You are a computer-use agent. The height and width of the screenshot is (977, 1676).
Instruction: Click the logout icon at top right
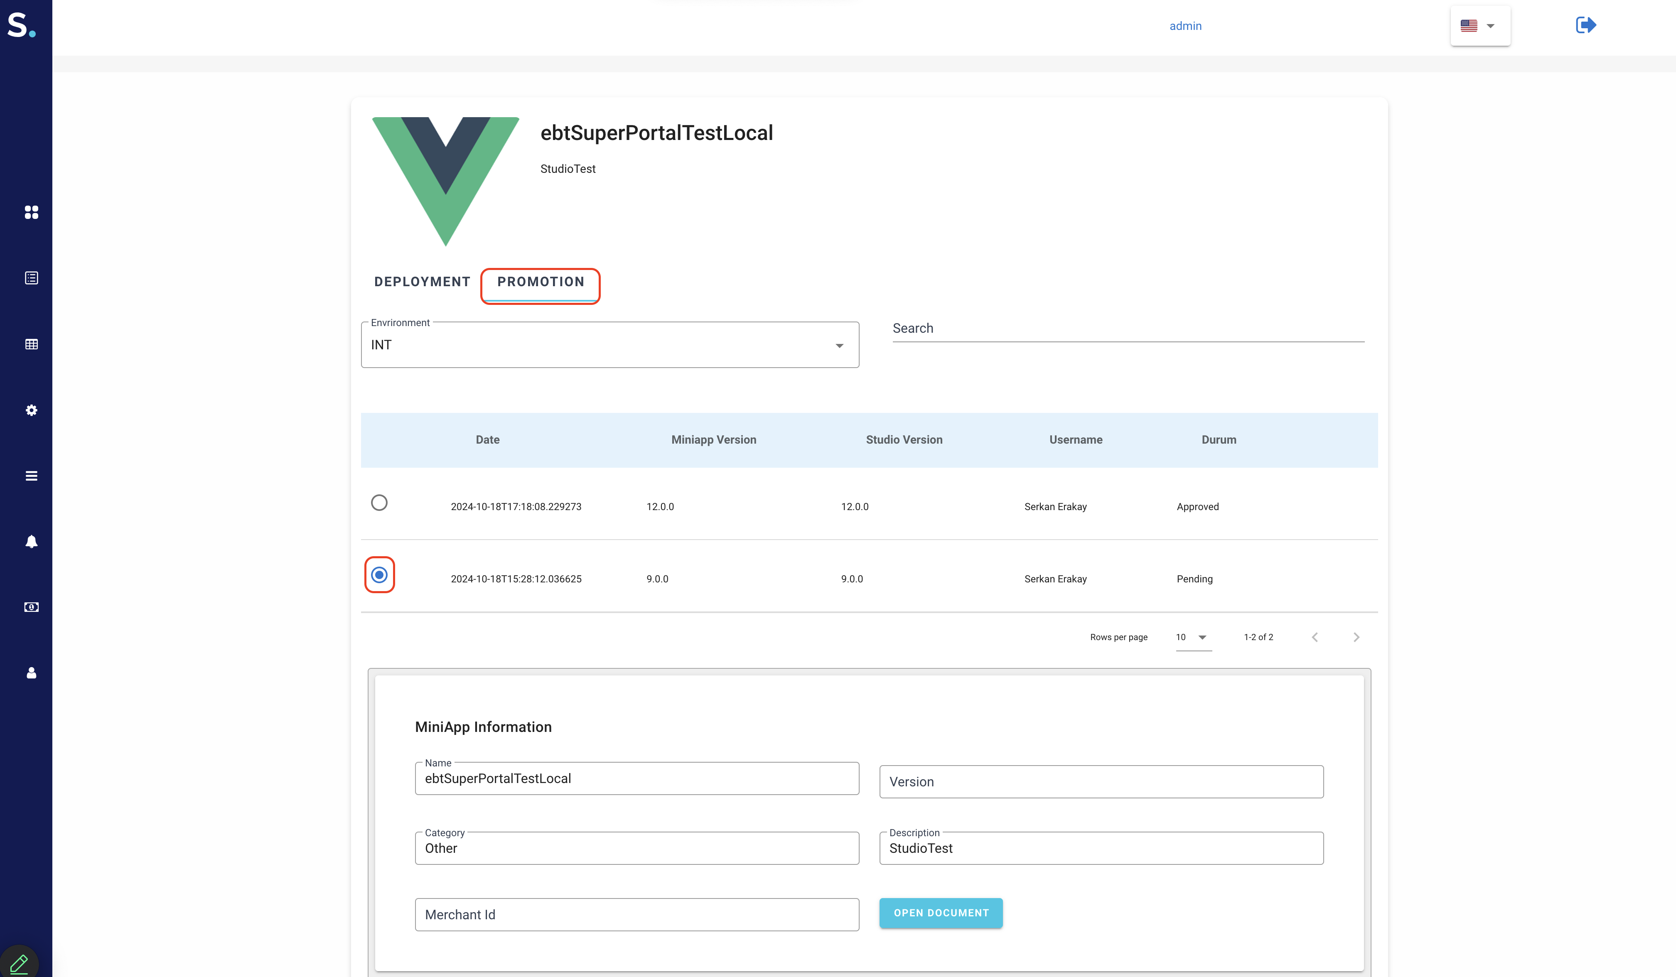(x=1585, y=25)
